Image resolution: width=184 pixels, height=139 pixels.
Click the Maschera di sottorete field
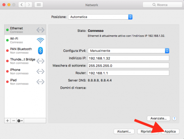click(128, 66)
